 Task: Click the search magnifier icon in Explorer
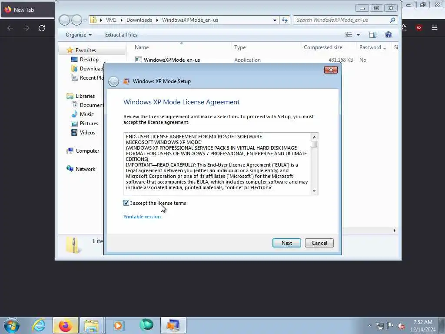pyautogui.click(x=392, y=20)
